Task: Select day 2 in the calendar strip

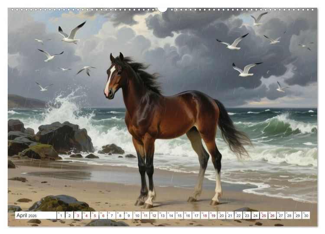Action: 69,215
